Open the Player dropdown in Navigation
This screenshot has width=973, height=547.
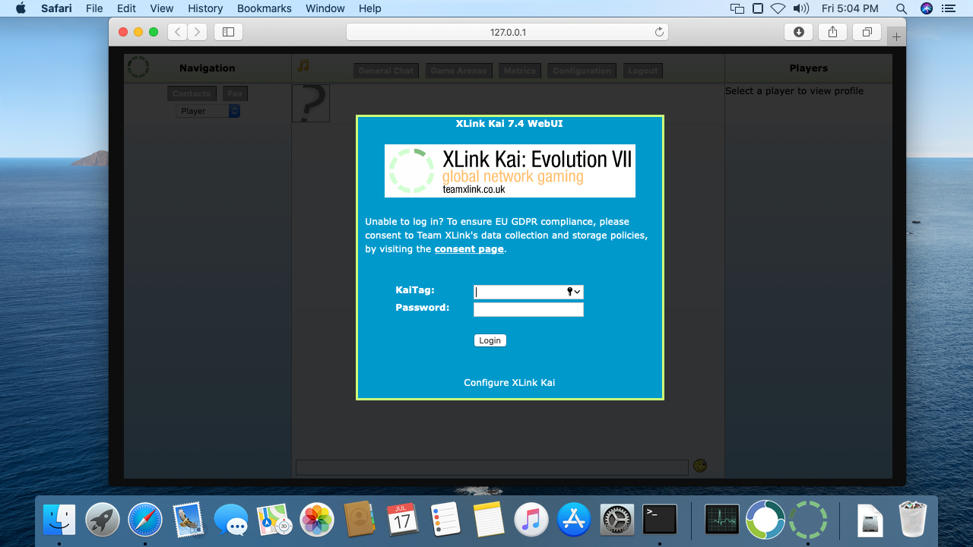click(208, 111)
